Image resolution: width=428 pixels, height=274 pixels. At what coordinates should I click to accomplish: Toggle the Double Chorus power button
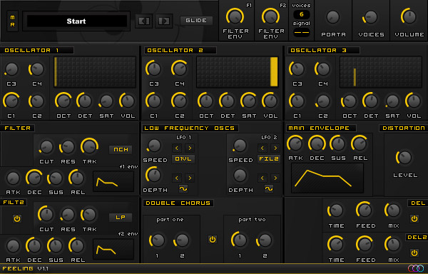tap(213, 239)
